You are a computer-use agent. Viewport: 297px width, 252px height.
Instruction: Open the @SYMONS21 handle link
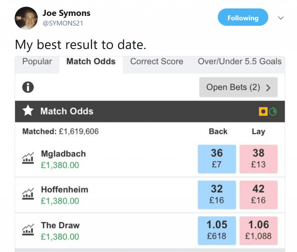(63, 23)
